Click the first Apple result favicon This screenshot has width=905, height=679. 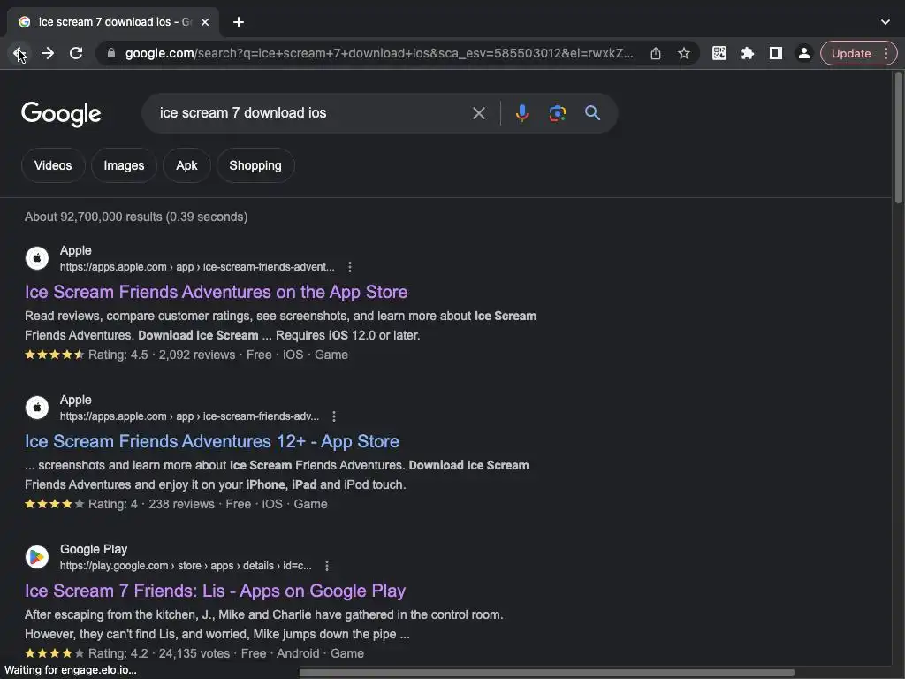(37, 258)
